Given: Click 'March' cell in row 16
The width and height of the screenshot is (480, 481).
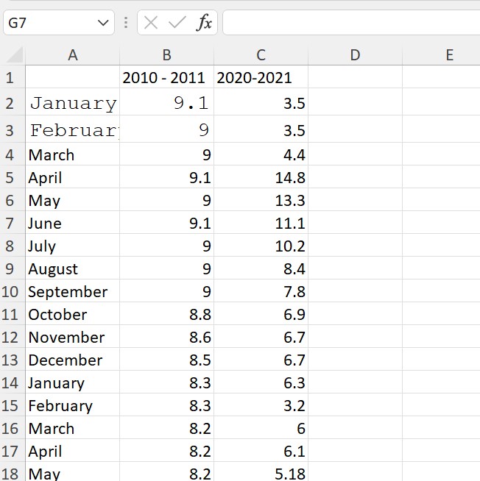Looking at the screenshot, I should pyautogui.click(x=72, y=428).
